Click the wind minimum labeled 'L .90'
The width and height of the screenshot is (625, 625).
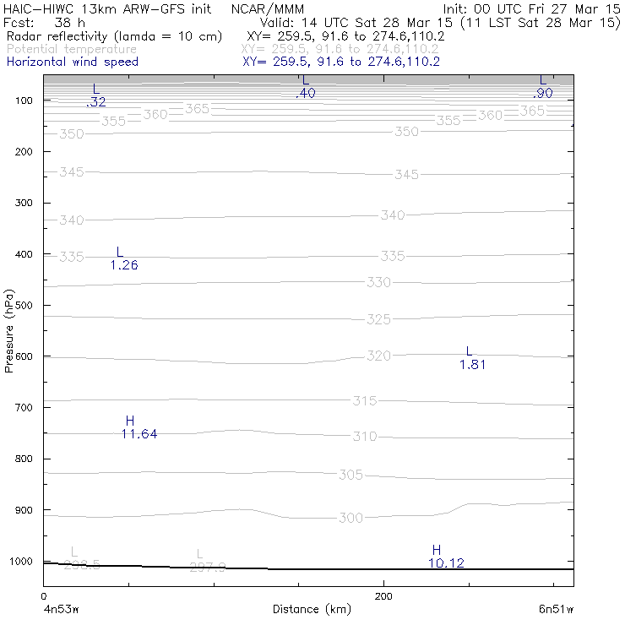(543, 87)
